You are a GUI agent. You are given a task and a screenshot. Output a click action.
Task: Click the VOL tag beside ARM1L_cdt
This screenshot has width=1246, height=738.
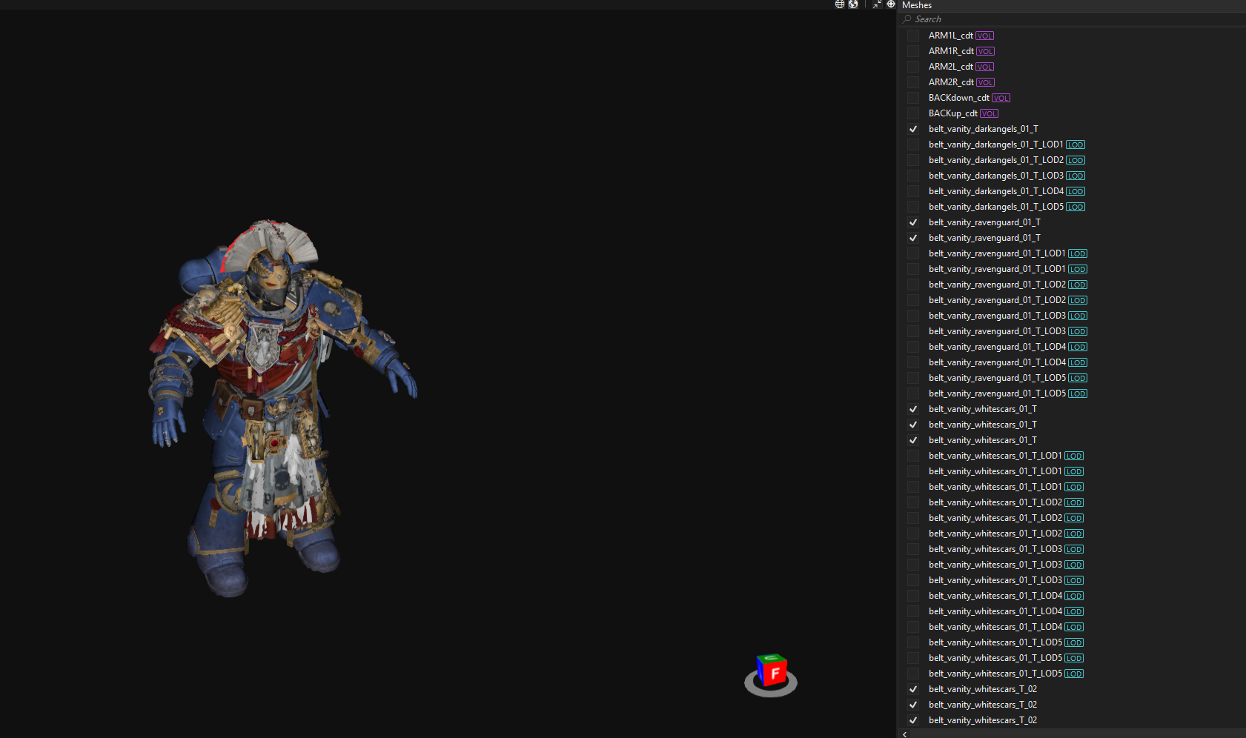(x=984, y=36)
